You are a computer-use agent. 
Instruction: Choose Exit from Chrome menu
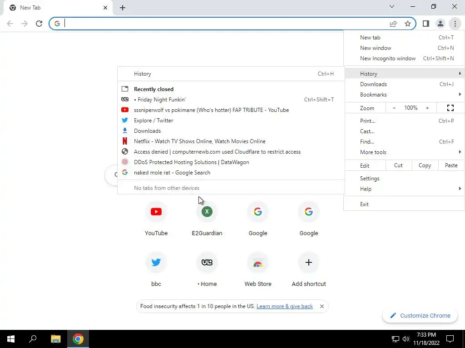point(404,204)
